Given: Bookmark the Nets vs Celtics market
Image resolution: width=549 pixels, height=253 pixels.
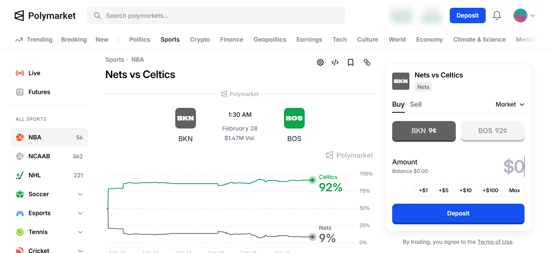Looking at the screenshot, I should [x=350, y=63].
